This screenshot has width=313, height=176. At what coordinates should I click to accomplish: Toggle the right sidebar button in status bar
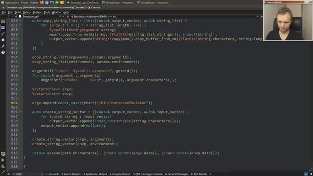311,174
